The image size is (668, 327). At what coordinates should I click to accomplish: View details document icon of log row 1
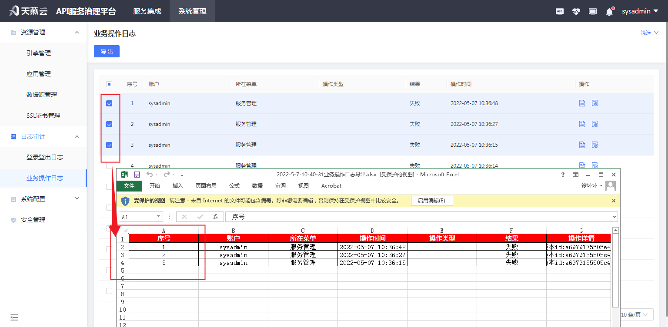582,103
